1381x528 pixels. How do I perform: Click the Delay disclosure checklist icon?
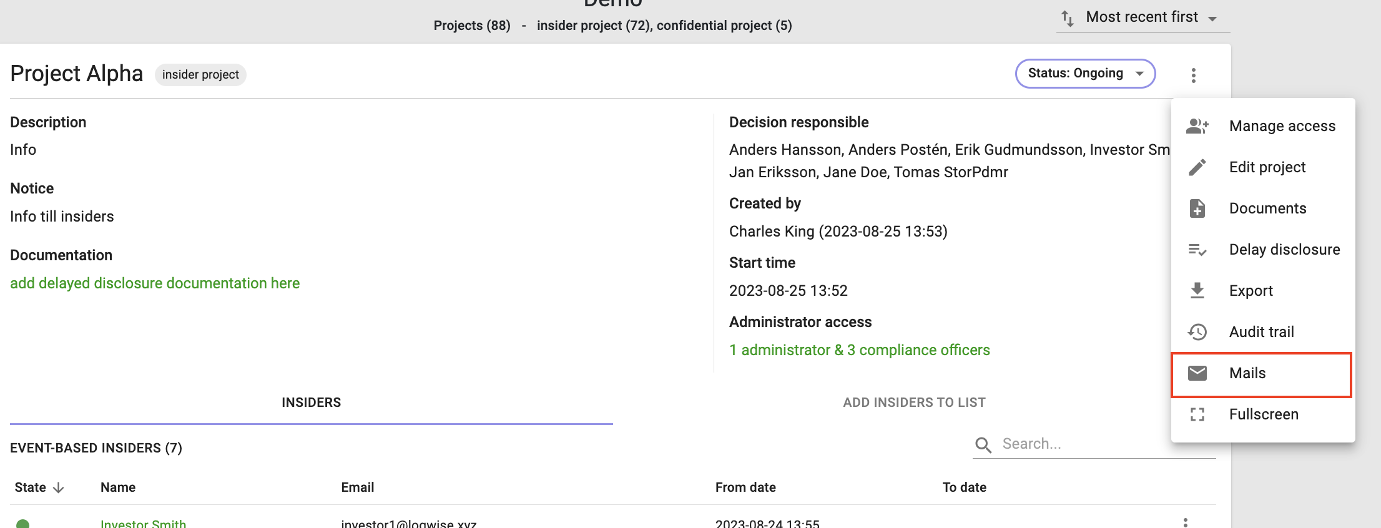click(1197, 250)
